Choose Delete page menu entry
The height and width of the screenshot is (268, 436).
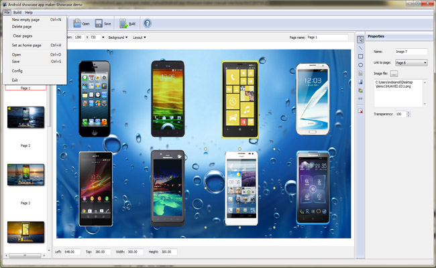[x=36, y=27]
